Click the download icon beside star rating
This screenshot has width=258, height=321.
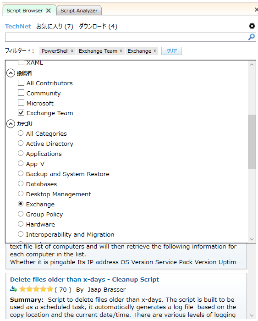tap(13, 289)
